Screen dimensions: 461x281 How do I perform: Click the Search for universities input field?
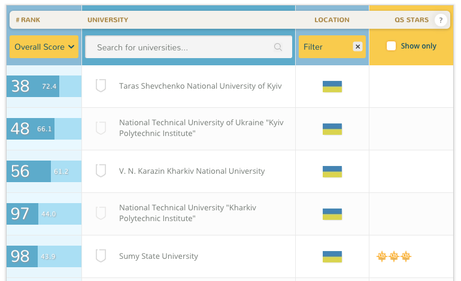tap(189, 47)
